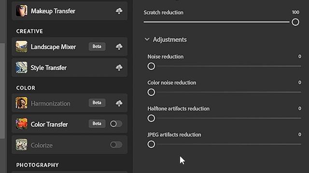This screenshot has width=309, height=173.
Task: Download the Harmonization filter via cloud icon
Action: pyautogui.click(x=119, y=103)
